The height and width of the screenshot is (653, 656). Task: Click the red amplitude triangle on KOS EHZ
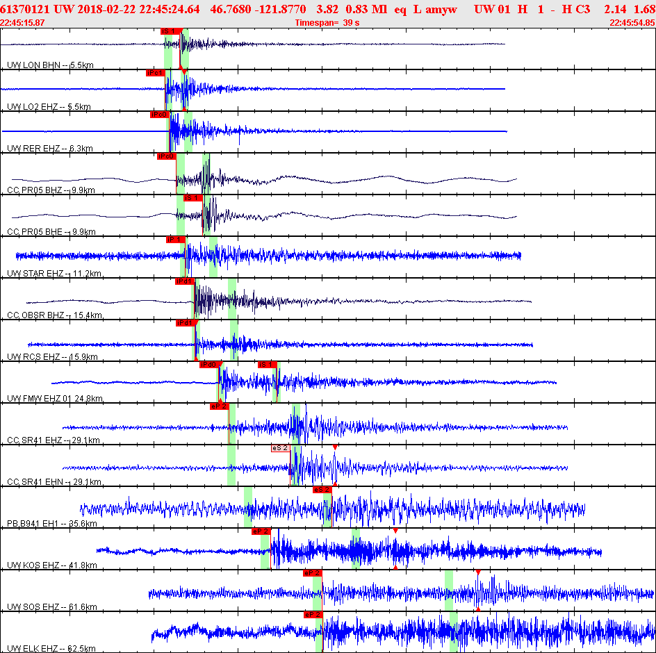click(395, 531)
